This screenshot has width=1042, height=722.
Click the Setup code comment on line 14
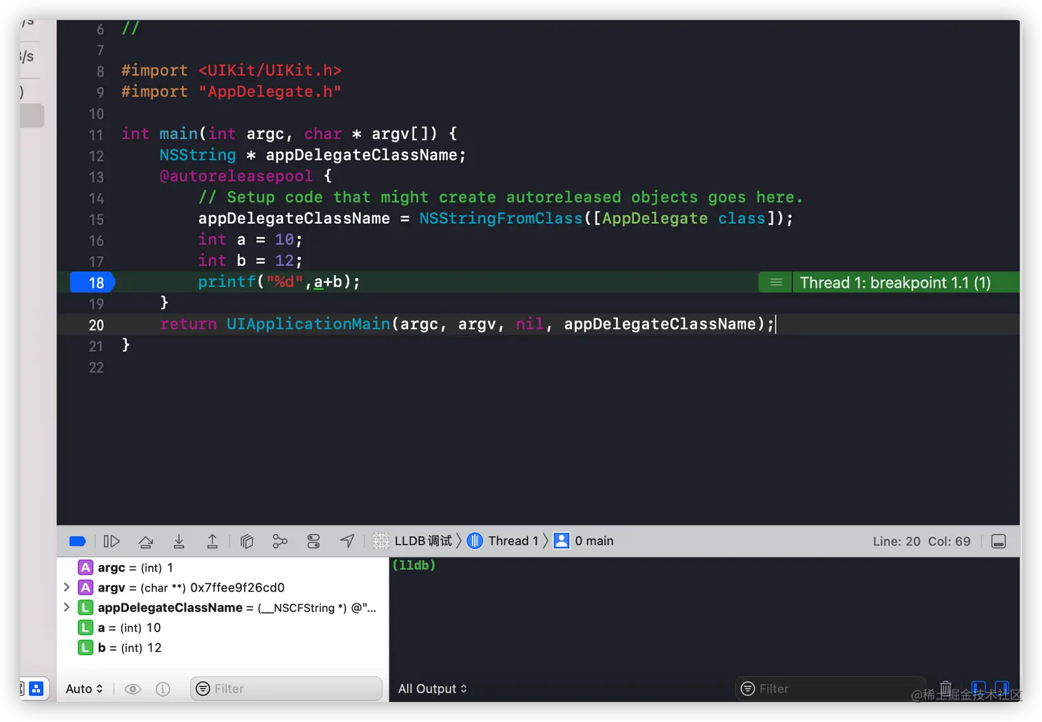tap(501, 197)
